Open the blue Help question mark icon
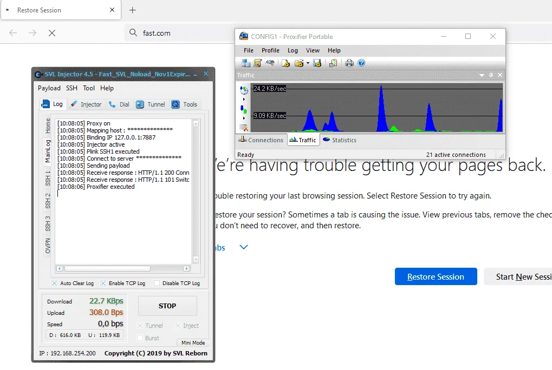Screen dimensions: 552x370 click(x=361, y=63)
